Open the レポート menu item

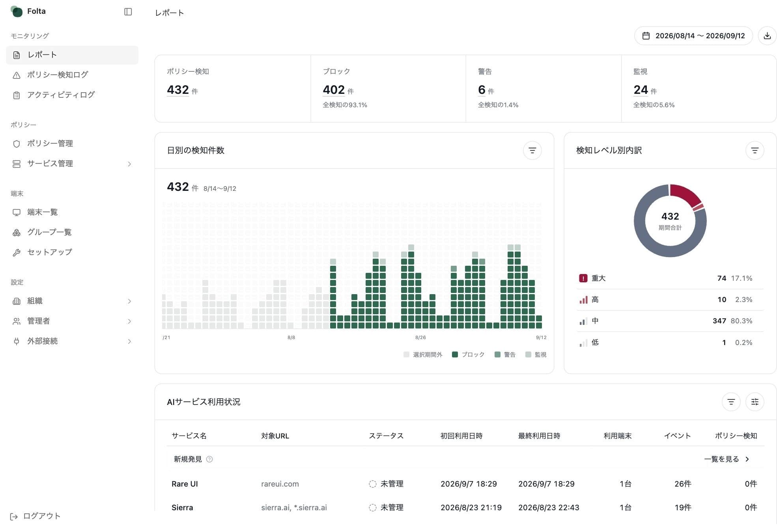point(72,55)
